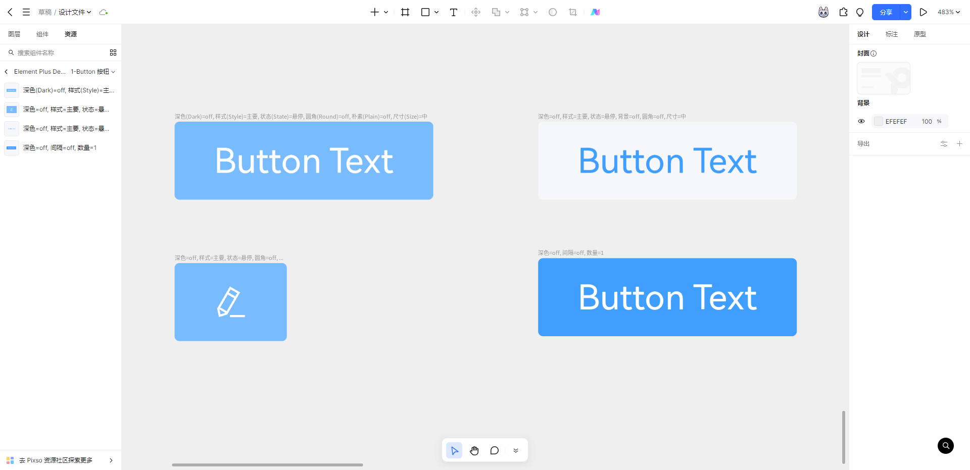
Task: Switch to the 图层 tab
Action: coord(14,34)
